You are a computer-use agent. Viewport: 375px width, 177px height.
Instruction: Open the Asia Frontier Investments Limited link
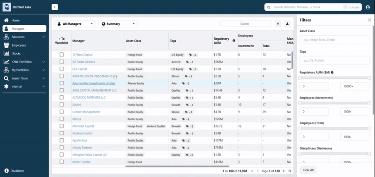tap(94, 84)
